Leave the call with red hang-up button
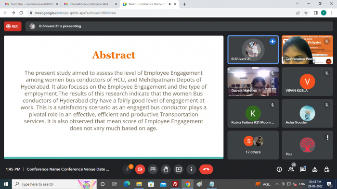Image resolution: width=337 pixels, height=189 pixels. click(206, 169)
